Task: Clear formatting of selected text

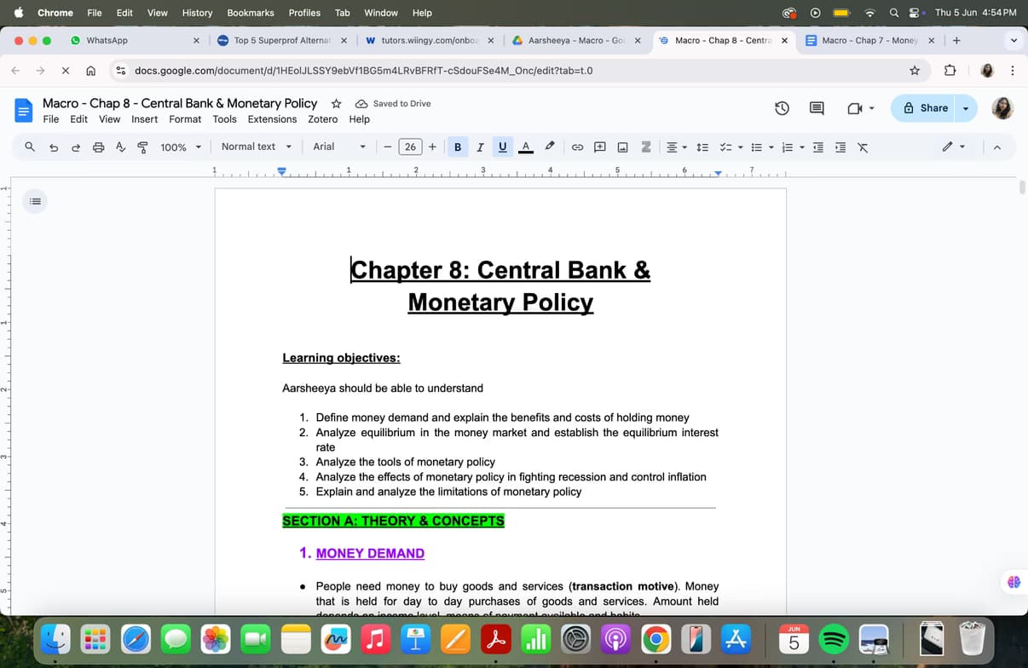Action: (862, 147)
